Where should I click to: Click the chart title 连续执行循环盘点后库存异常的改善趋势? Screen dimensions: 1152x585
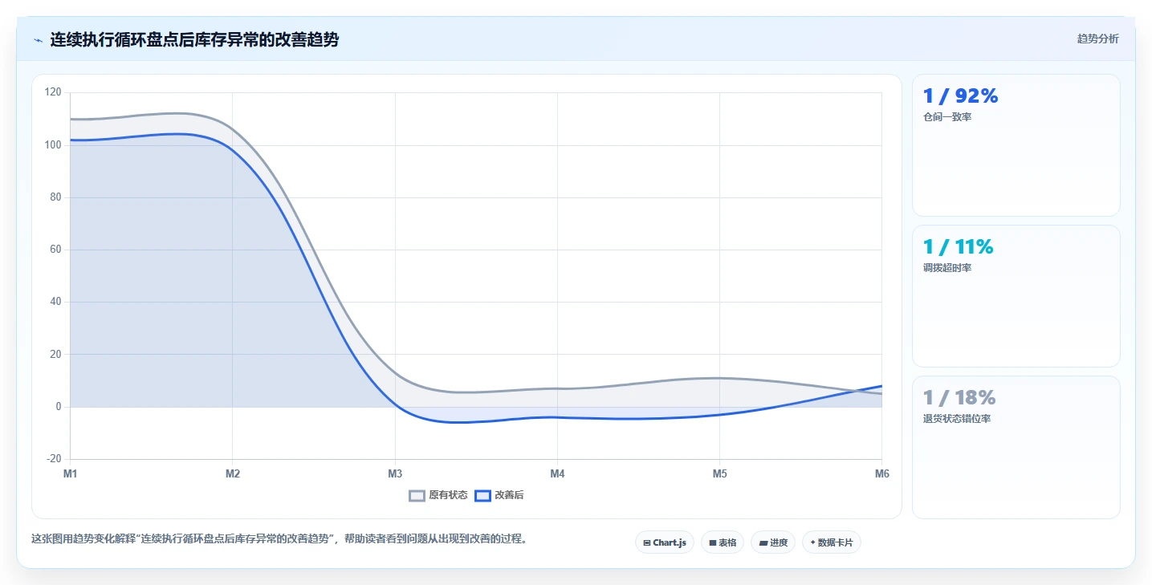(194, 39)
